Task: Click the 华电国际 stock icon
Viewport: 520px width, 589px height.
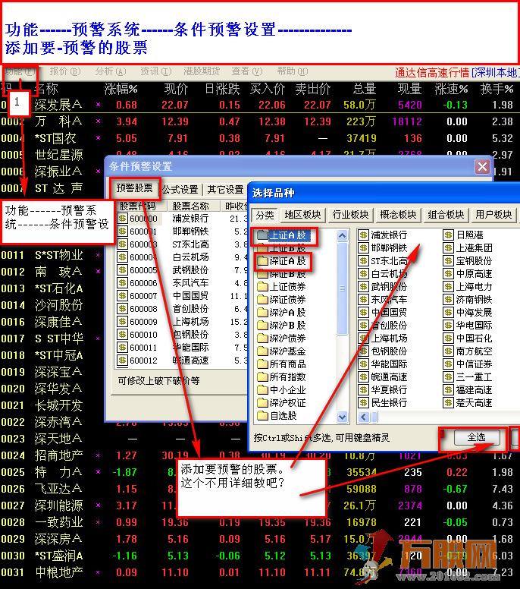Action: click(448, 326)
